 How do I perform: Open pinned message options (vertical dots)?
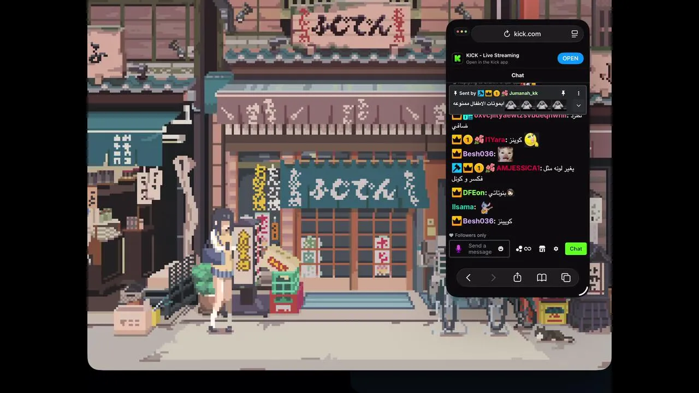[x=578, y=93]
